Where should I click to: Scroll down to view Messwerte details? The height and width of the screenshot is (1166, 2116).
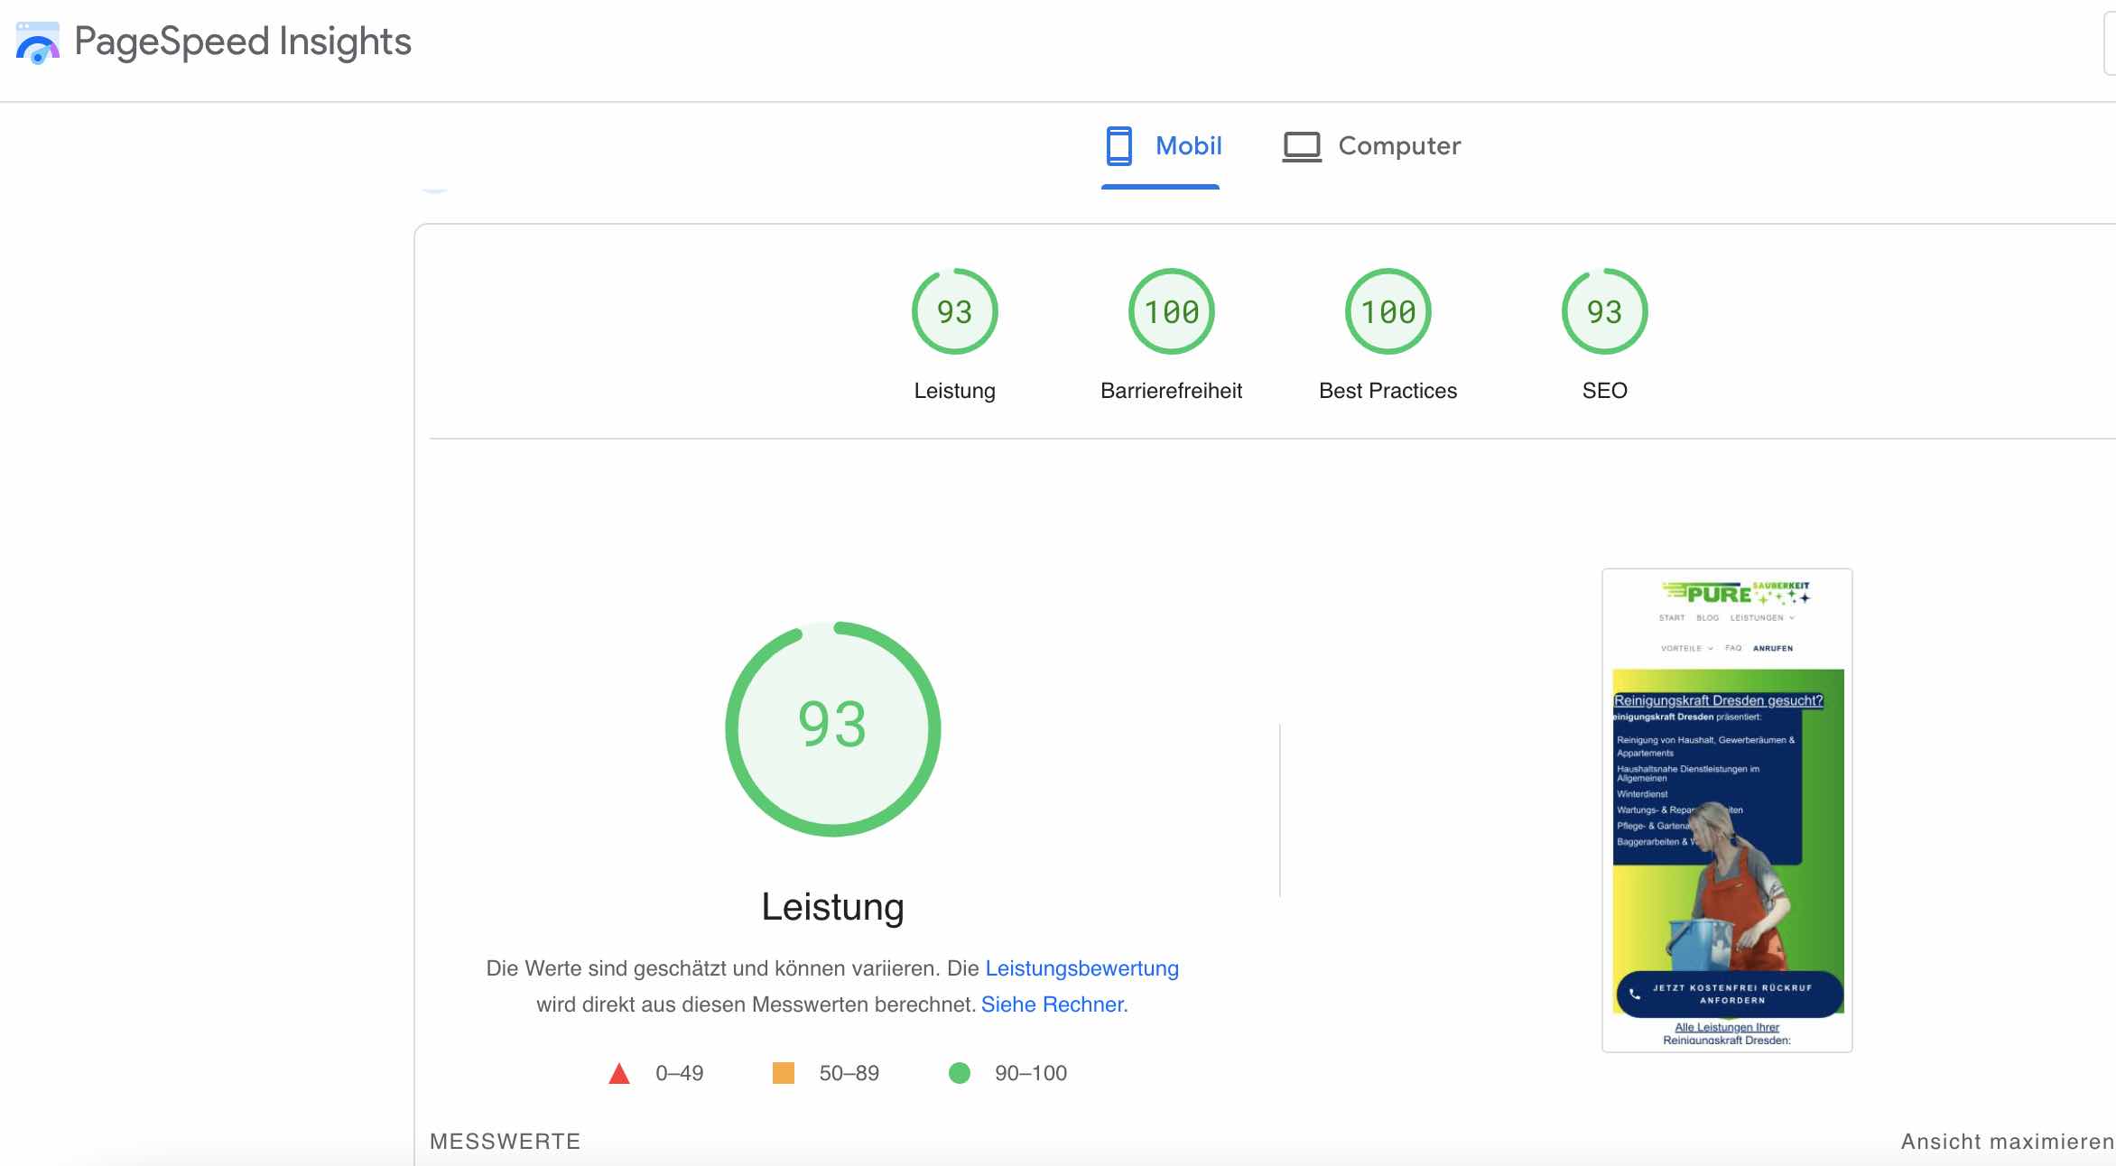506,1140
